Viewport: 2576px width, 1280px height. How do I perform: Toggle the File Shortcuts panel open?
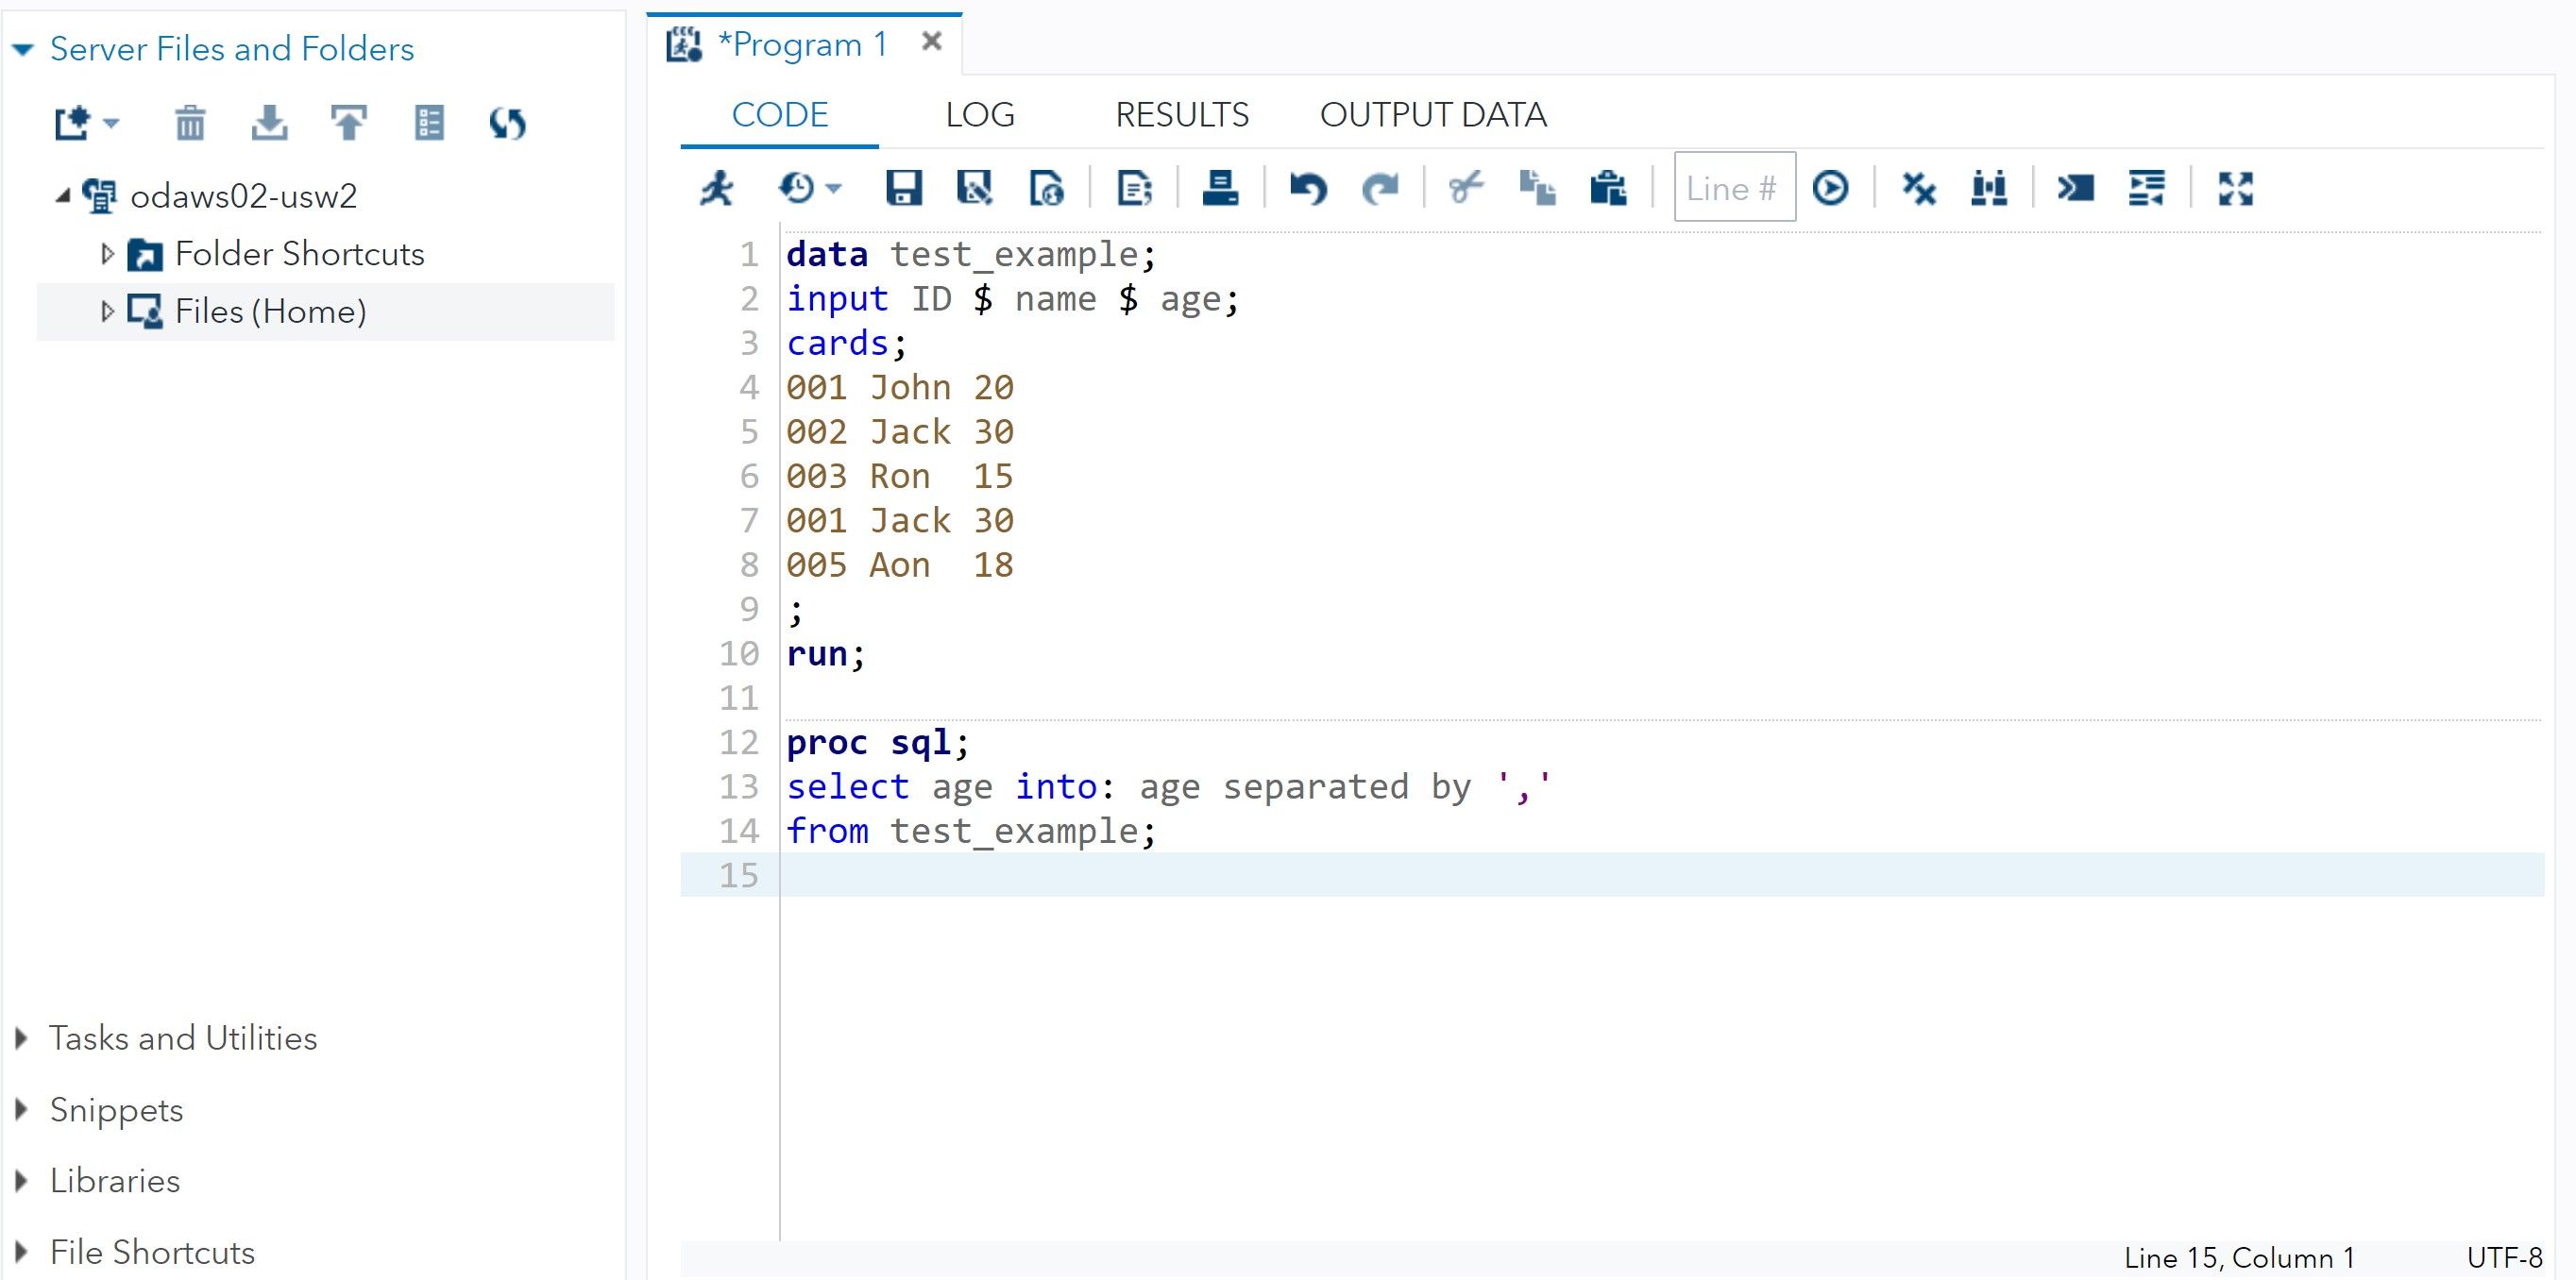[22, 1251]
